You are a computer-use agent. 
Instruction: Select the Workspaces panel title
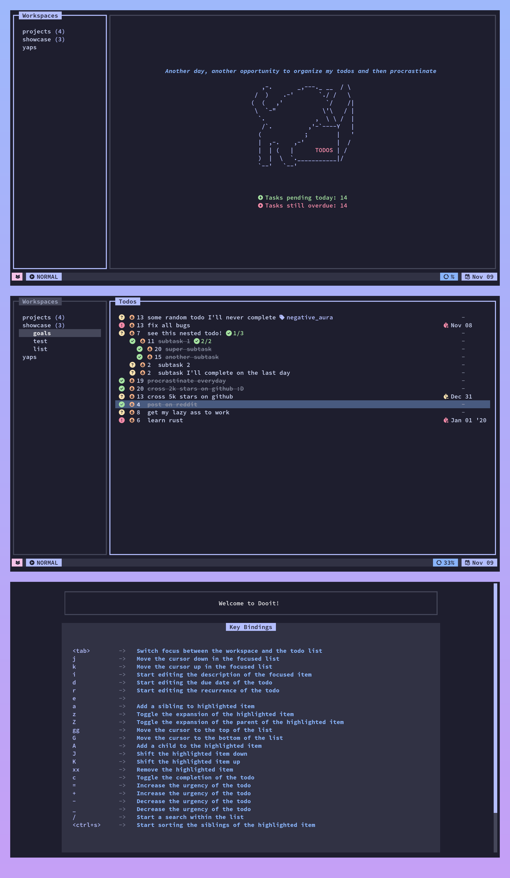coord(40,301)
